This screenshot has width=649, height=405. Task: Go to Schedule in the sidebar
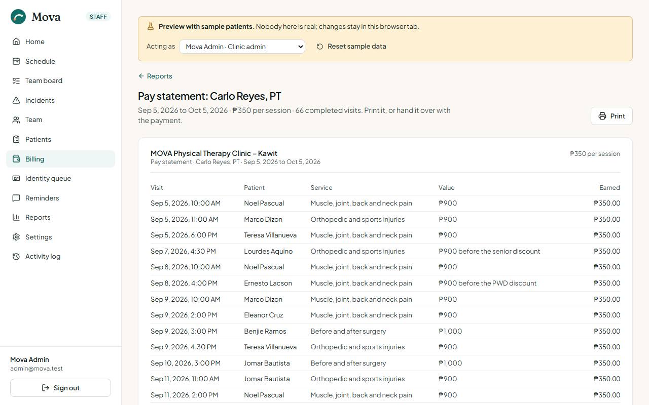click(60, 61)
